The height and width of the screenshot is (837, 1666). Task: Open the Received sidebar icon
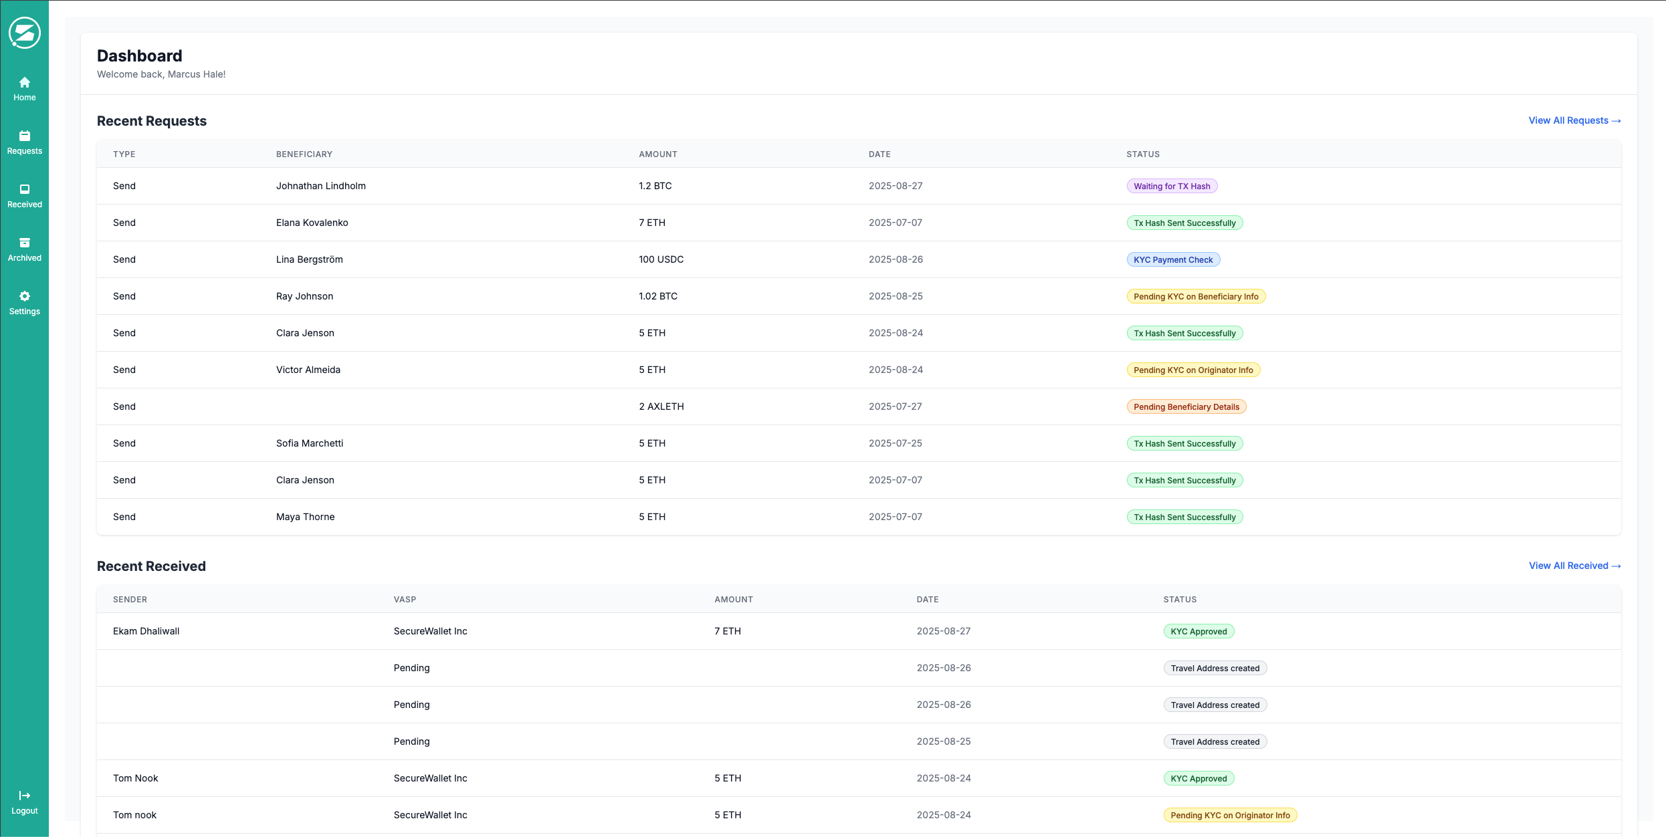click(24, 190)
